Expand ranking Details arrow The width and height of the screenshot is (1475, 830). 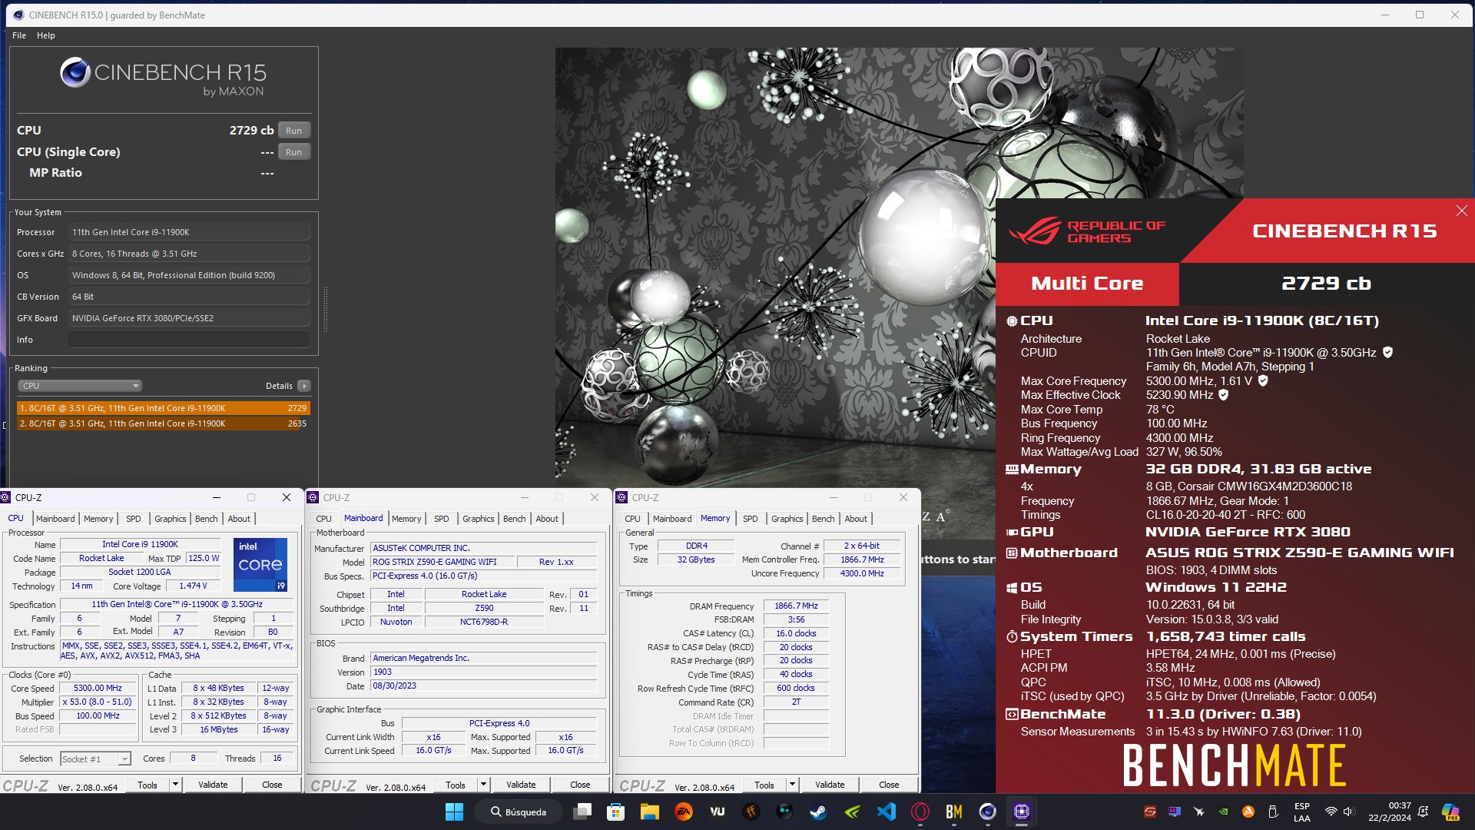pyautogui.click(x=304, y=386)
